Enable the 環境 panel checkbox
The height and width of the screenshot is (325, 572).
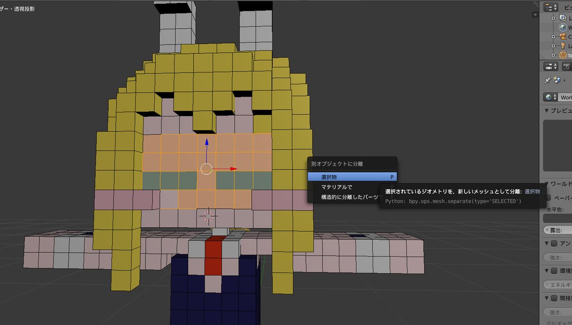click(554, 271)
